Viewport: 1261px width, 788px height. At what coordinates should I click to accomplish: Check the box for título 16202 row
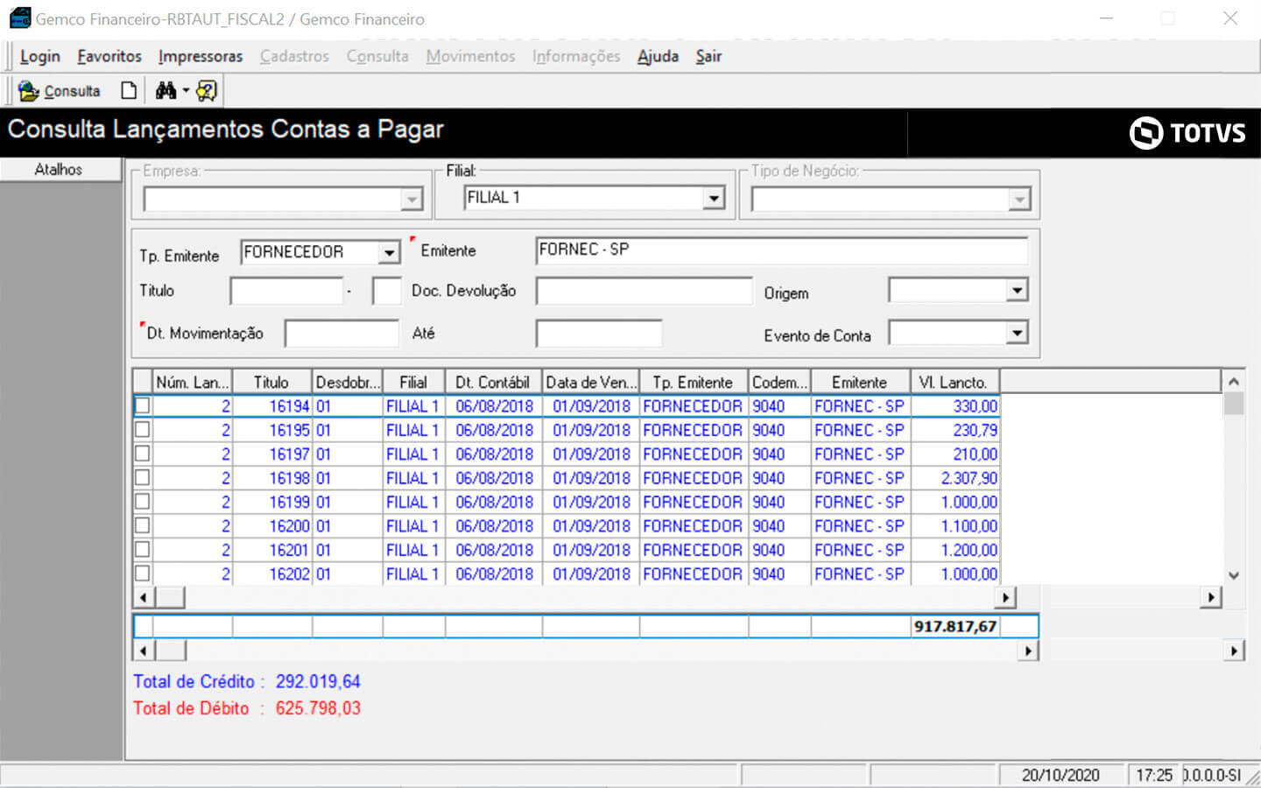143,574
